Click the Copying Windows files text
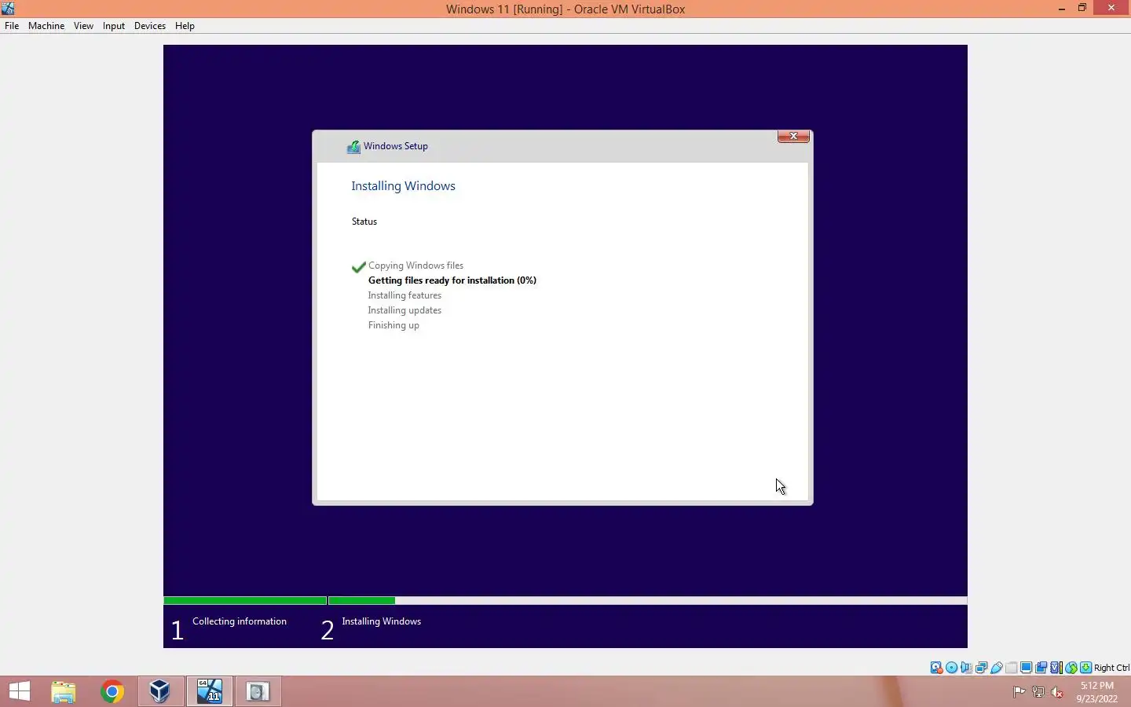 tap(416, 266)
